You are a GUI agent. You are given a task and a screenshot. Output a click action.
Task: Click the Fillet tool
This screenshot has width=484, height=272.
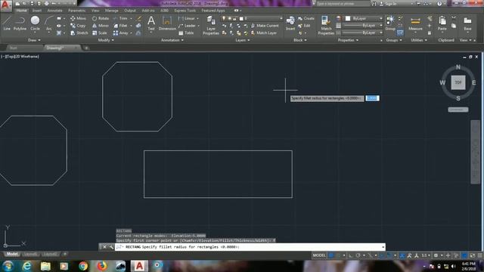click(120, 26)
